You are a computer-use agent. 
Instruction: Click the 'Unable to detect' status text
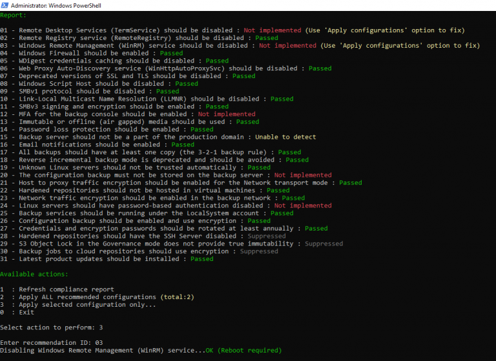point(285,137)
